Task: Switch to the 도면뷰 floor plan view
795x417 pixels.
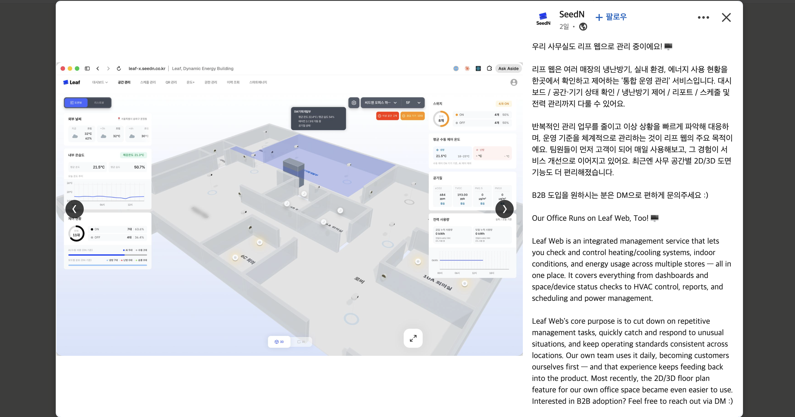Action: point(76,103)
